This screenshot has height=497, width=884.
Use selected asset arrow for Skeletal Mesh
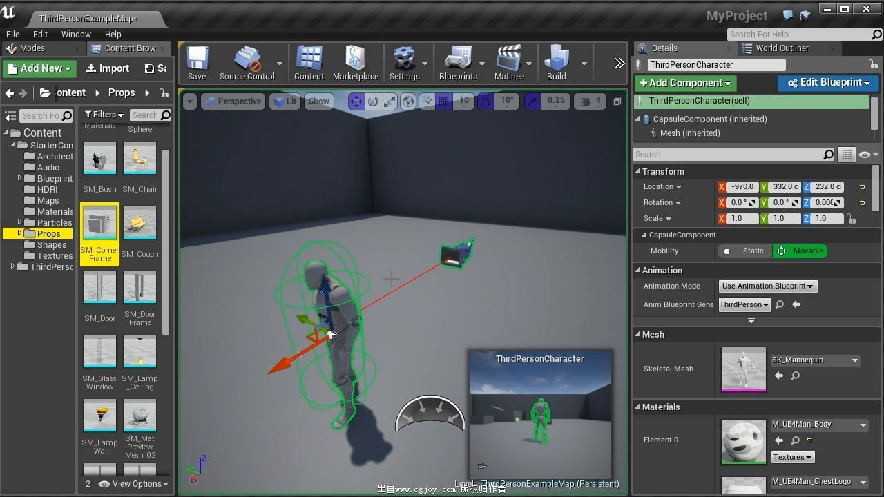(779, 376)
